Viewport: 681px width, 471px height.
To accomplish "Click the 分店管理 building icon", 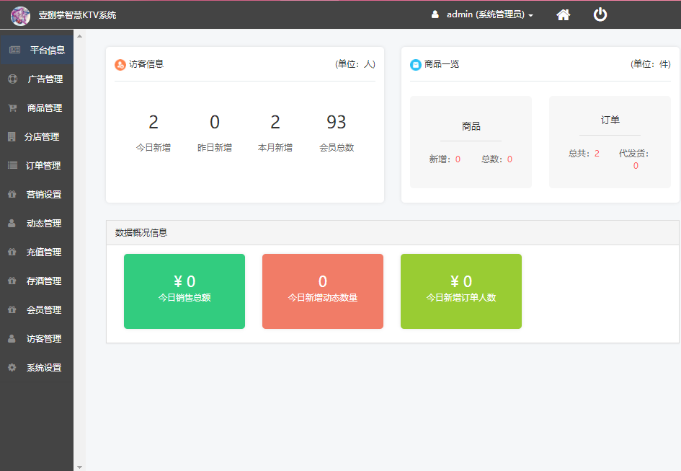I will [x=12, y=136].
